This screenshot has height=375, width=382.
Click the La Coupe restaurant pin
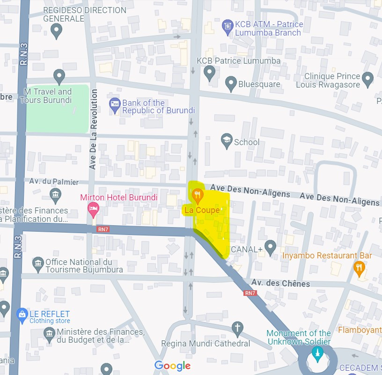(x=198, y=196)
